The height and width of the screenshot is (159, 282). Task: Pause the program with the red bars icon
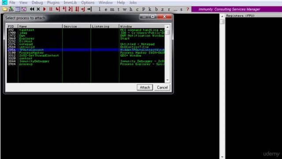click(x=51, y=9)
